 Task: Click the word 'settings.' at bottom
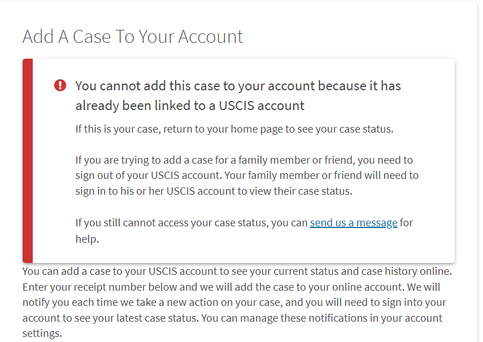coord(42,334)
